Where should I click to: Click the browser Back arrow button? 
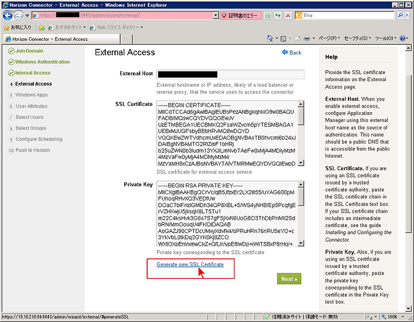point(7,16)
